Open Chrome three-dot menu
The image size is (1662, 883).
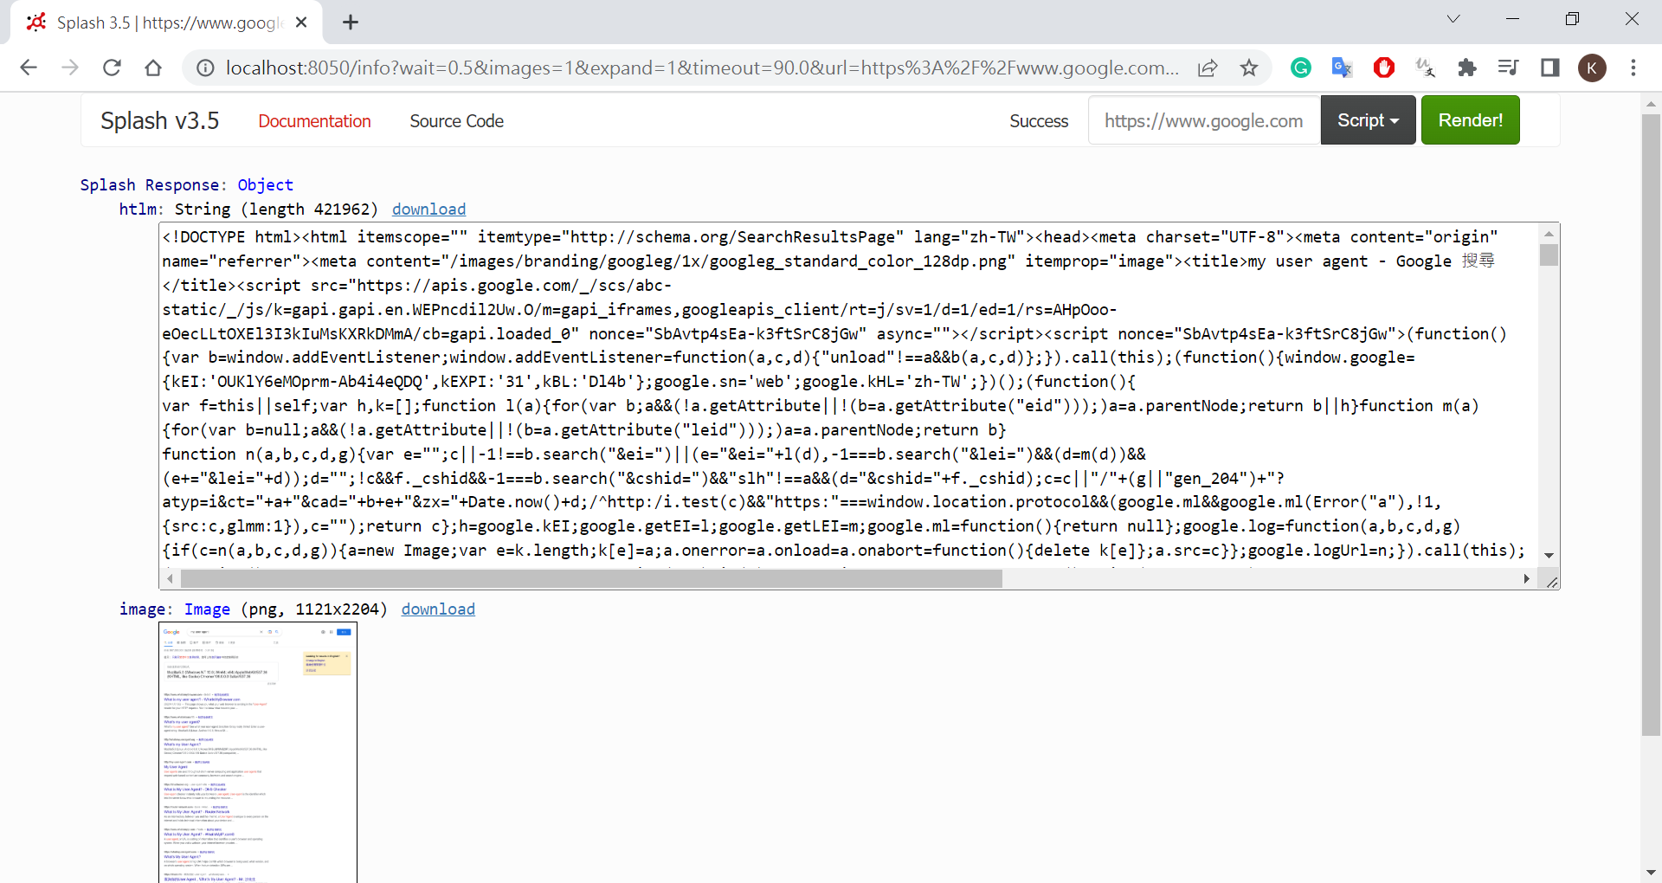point(1633,68)
